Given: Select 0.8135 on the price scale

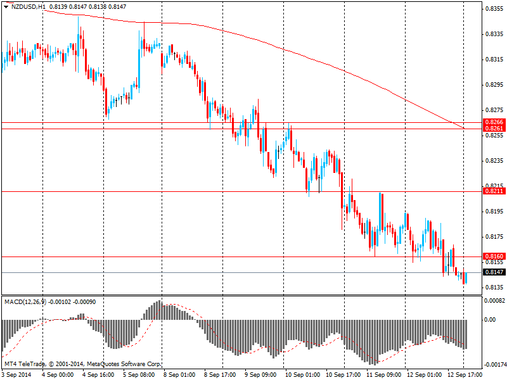Looking at the screenshot, I should [x=493, y=288].
